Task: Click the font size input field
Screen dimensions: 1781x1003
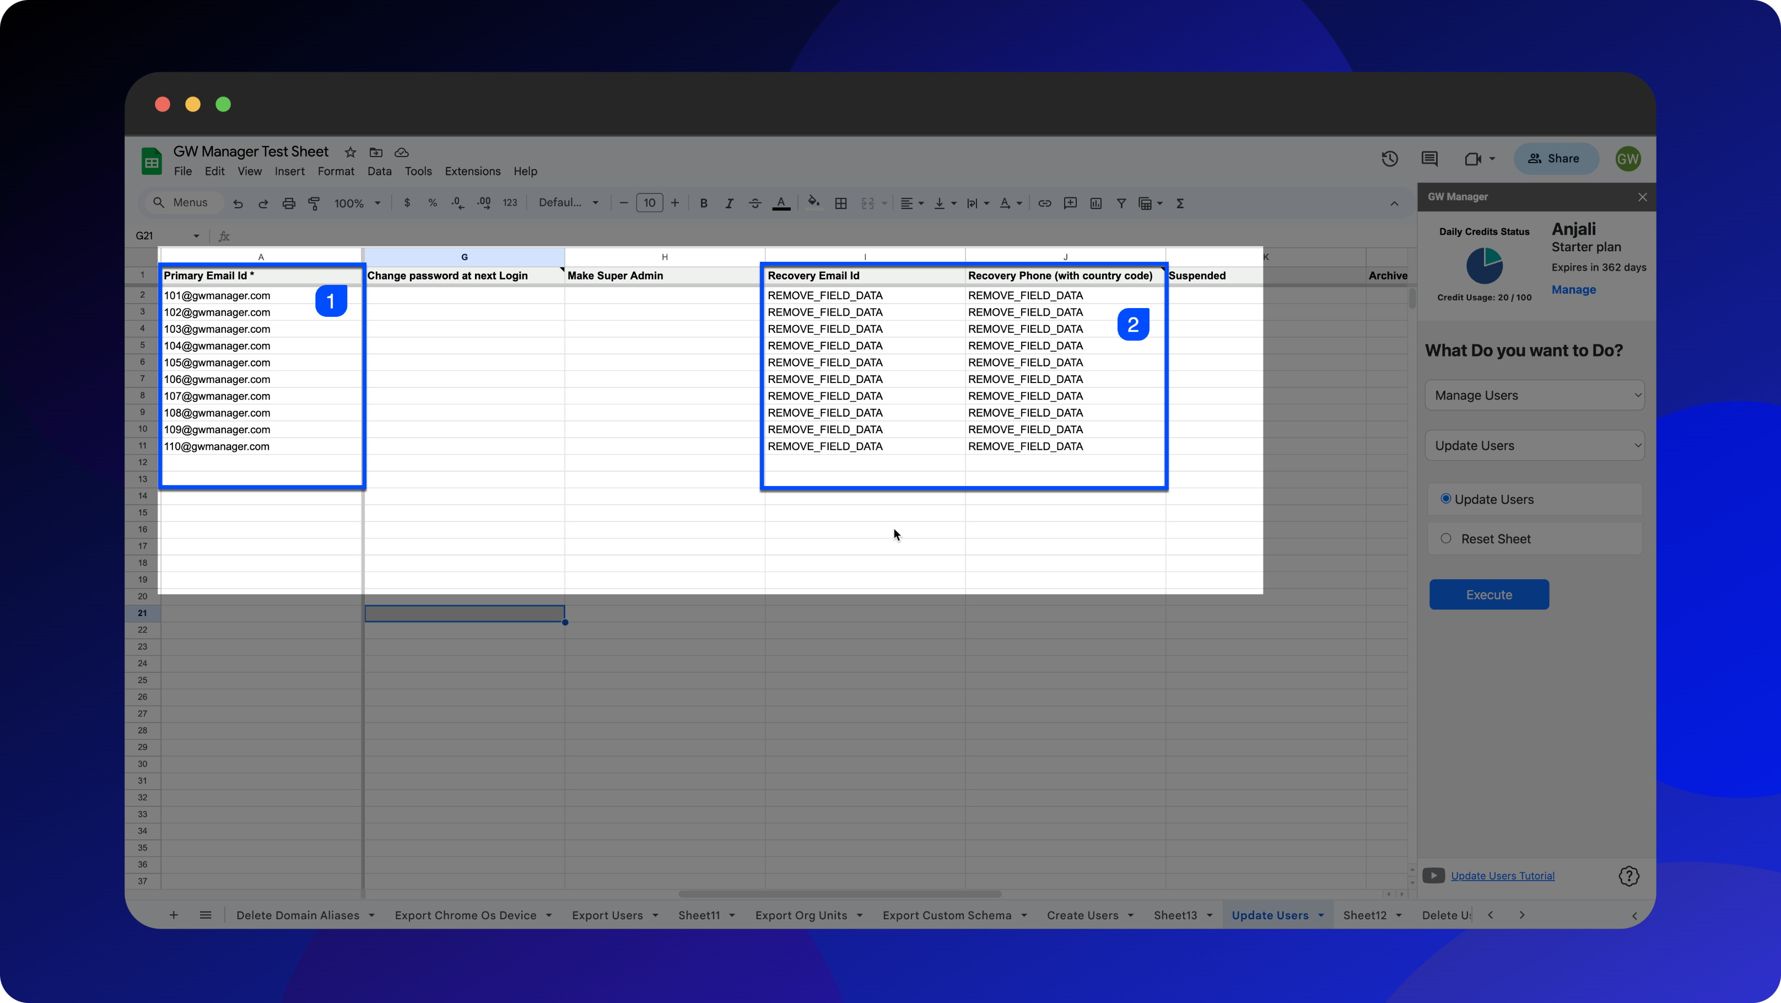Action: (x=649, y=203)
